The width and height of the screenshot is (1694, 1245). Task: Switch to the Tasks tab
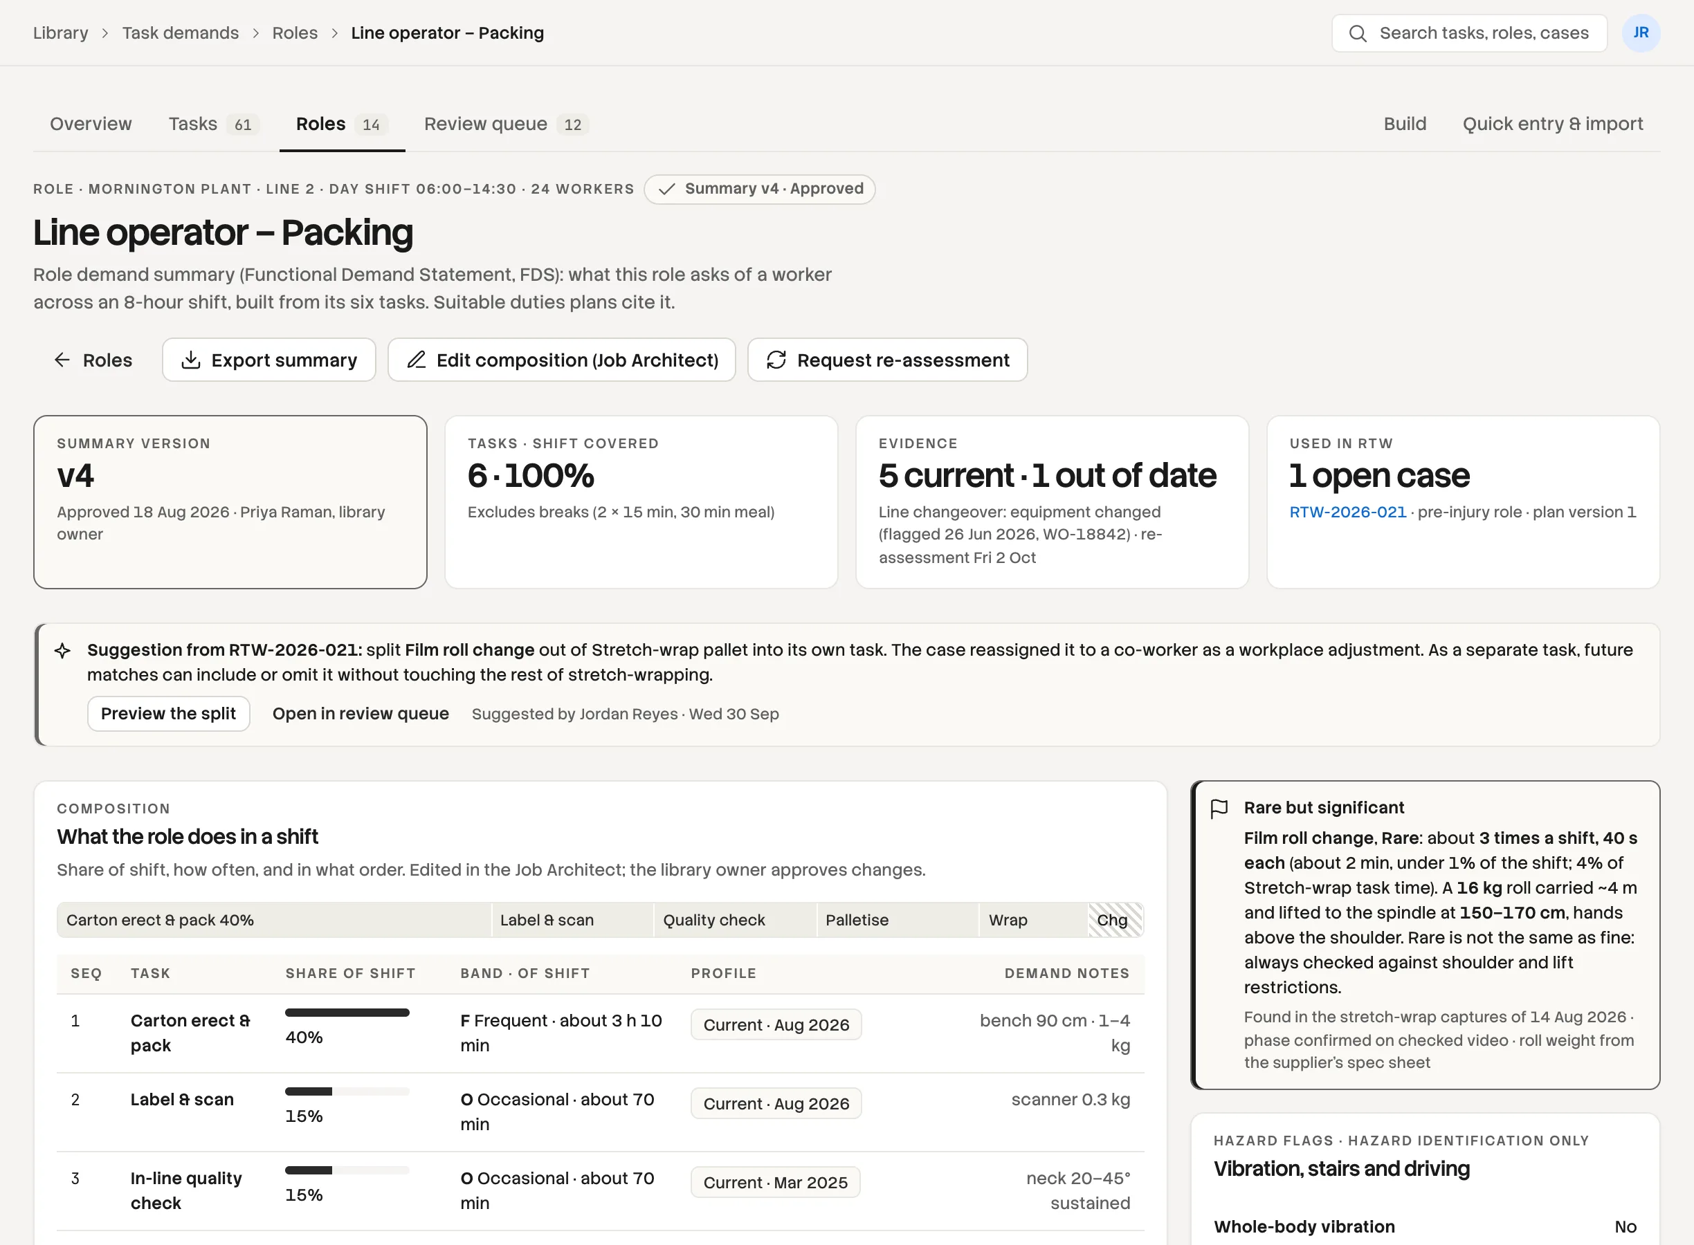[213, 124]
